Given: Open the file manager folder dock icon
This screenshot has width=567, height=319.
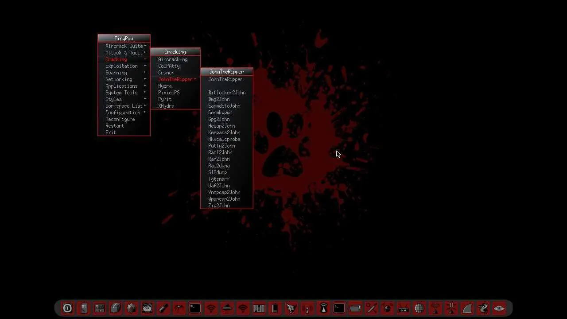Looking at the screenshot, I should (x=355, y=308).
